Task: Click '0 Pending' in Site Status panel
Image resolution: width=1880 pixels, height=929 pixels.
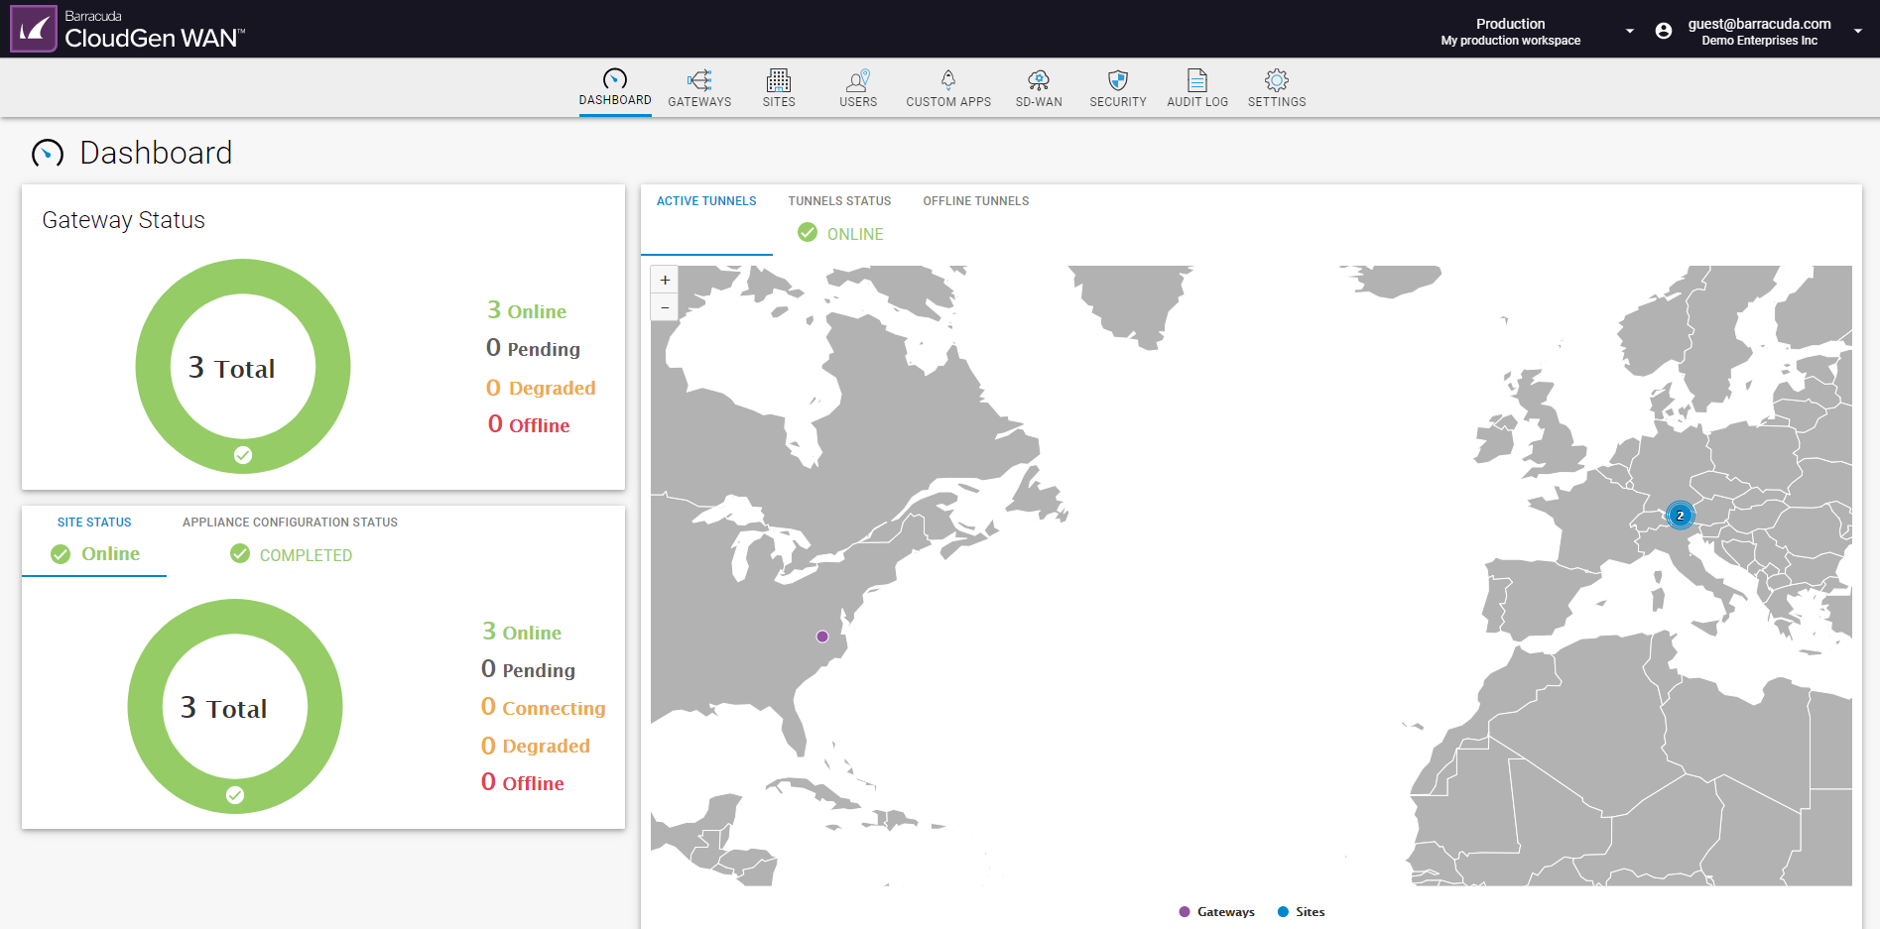Action: pyautogui.click(x=528, y=669)
